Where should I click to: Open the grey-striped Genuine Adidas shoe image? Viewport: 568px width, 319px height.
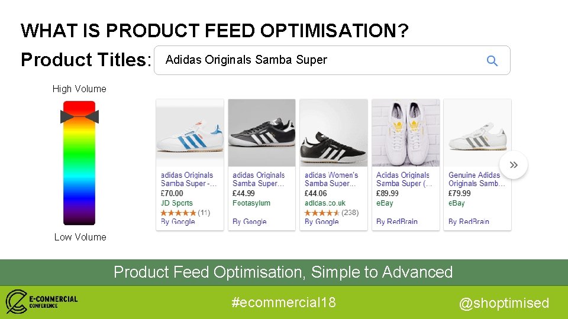(477, 133)
